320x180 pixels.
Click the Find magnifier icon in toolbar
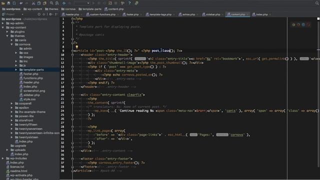tap(51, 3)
